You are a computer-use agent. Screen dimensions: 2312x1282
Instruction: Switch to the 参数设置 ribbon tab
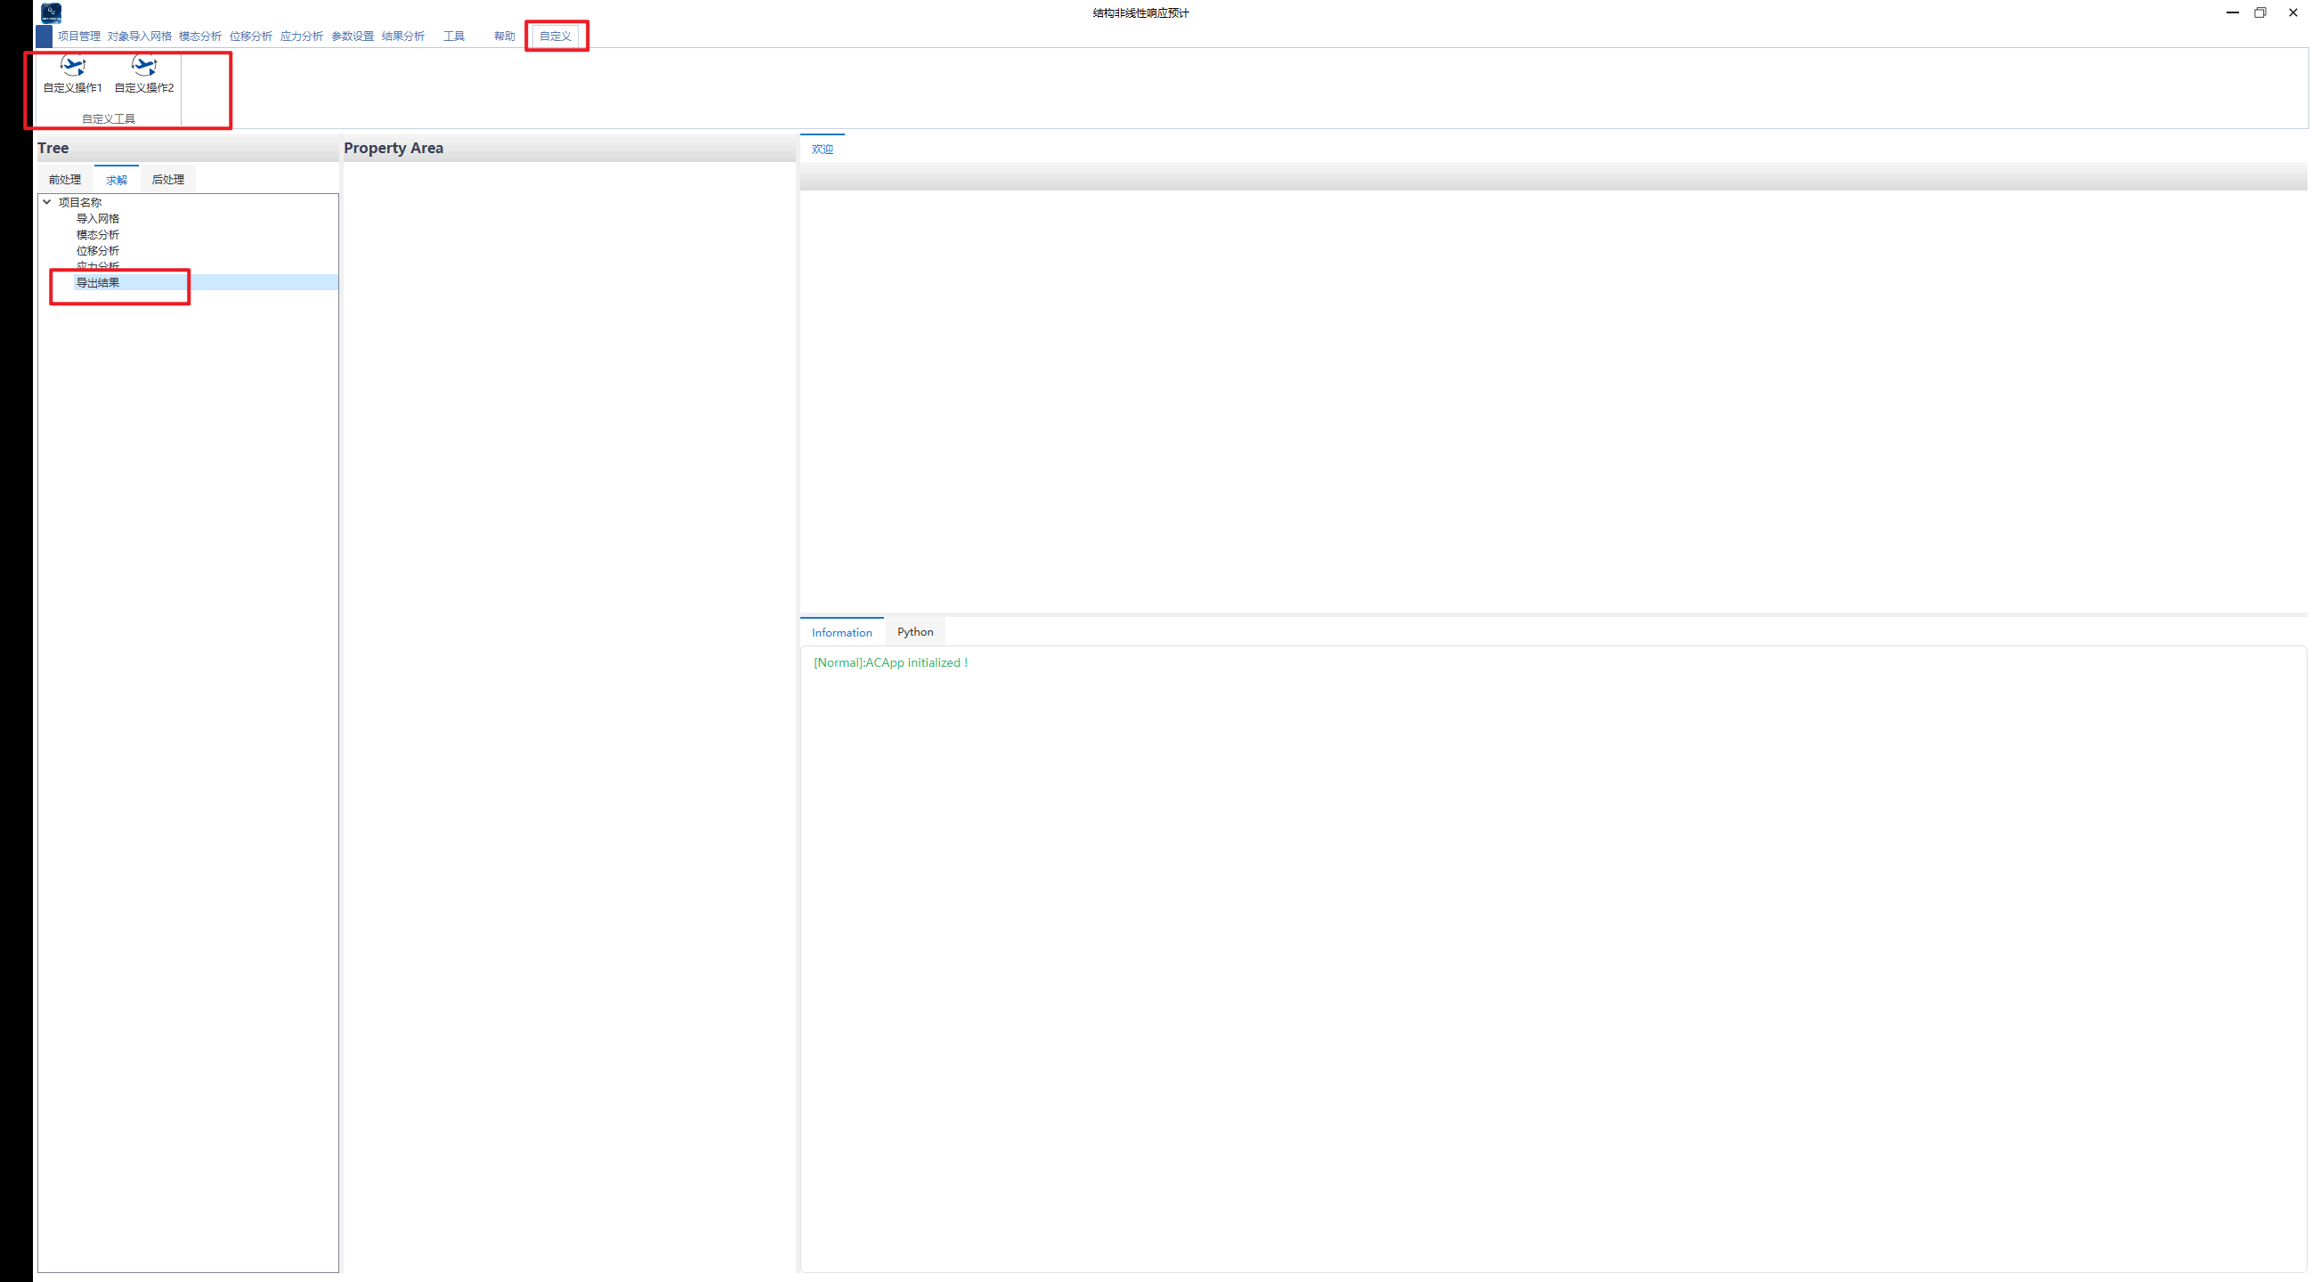(352, 36)
